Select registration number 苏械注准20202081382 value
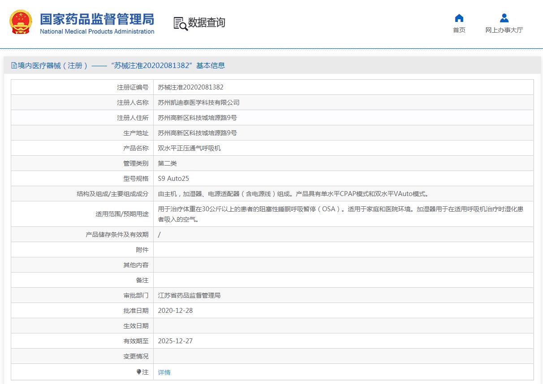Screen dimensions: 543x384 (191, 87)
